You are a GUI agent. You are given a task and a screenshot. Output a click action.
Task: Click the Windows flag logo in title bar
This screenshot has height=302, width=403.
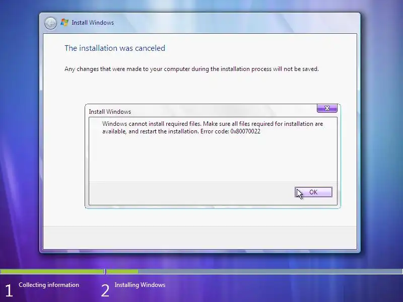pos(64,22)
